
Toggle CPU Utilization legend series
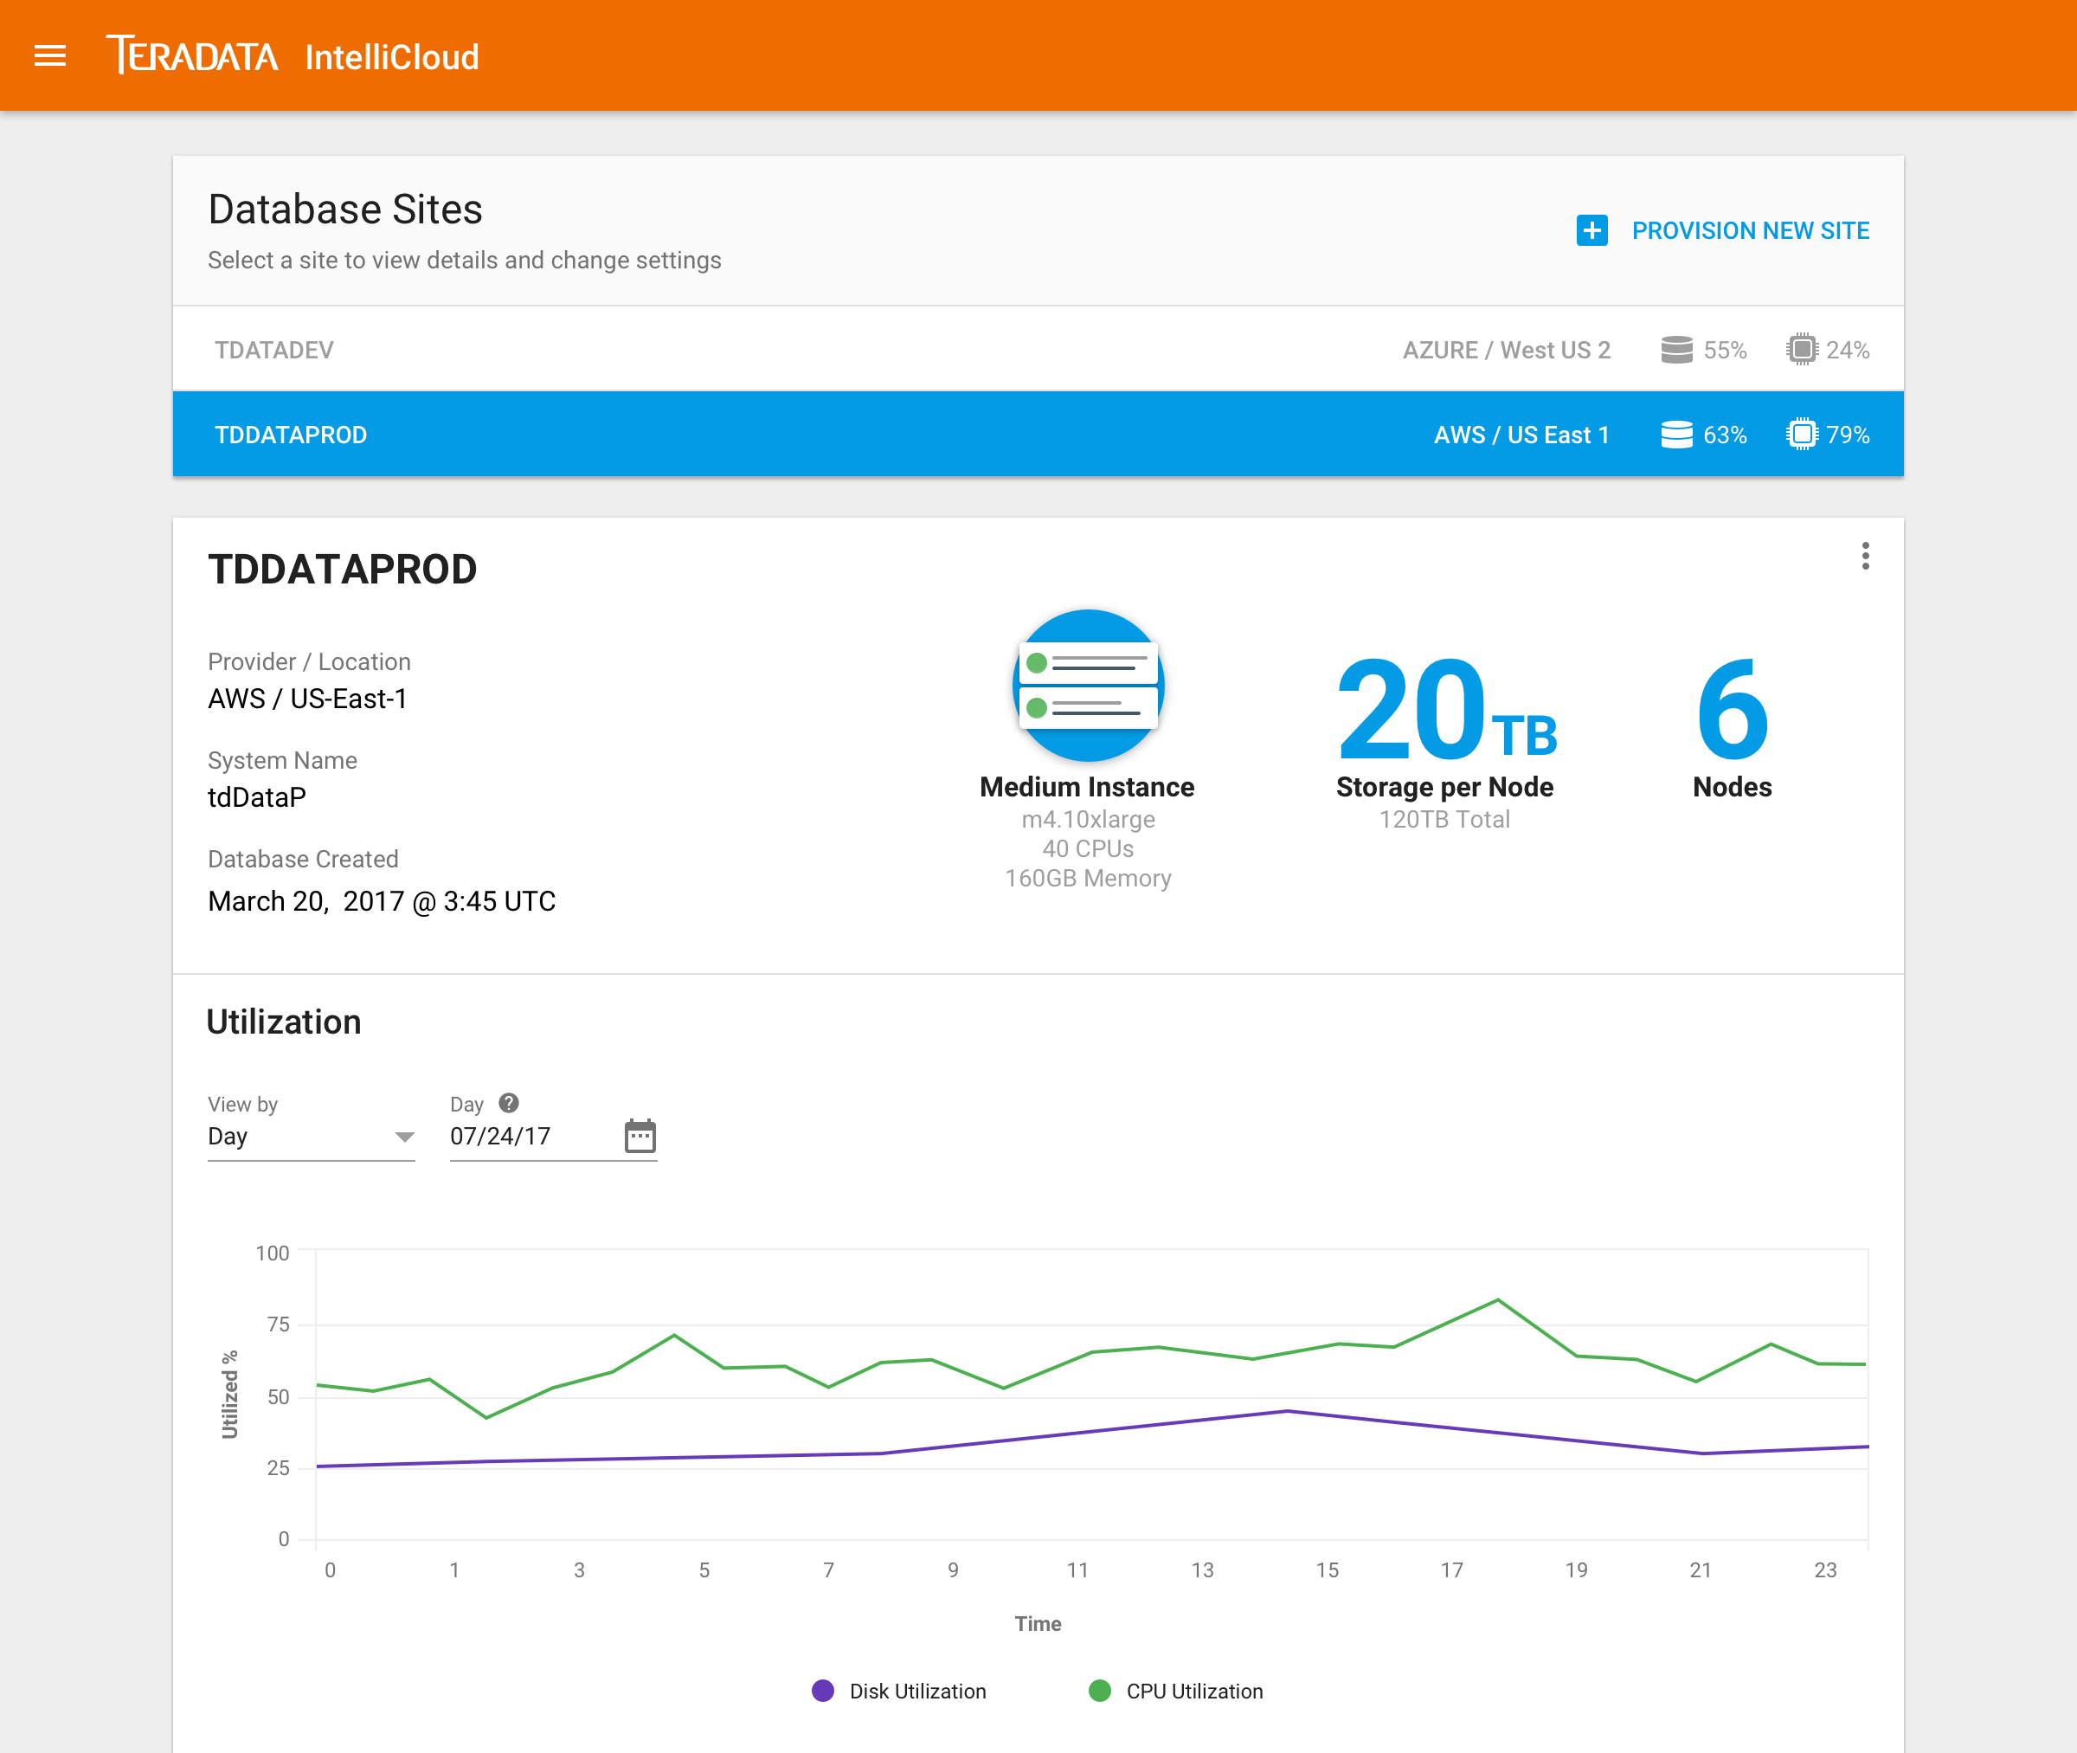(1176, 1692)
